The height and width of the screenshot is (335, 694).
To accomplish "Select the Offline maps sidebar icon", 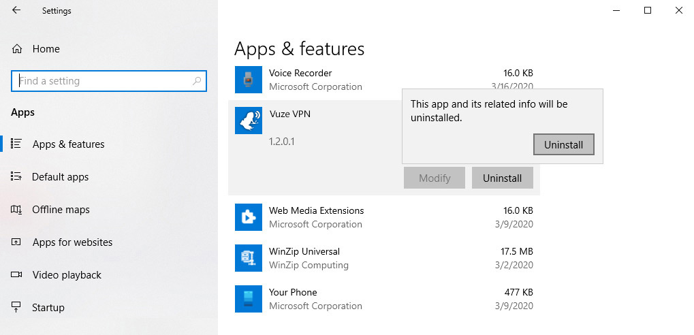I will coord(16,209).
